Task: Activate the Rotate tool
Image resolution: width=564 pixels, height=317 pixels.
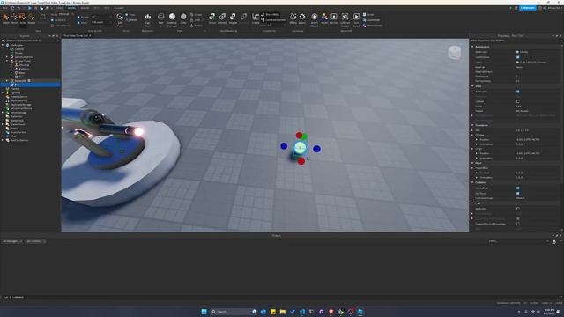Action: [x=32, y=18]
